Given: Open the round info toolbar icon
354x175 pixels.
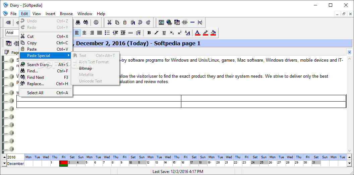Looking at the screenshot, I should pos(96,22).
